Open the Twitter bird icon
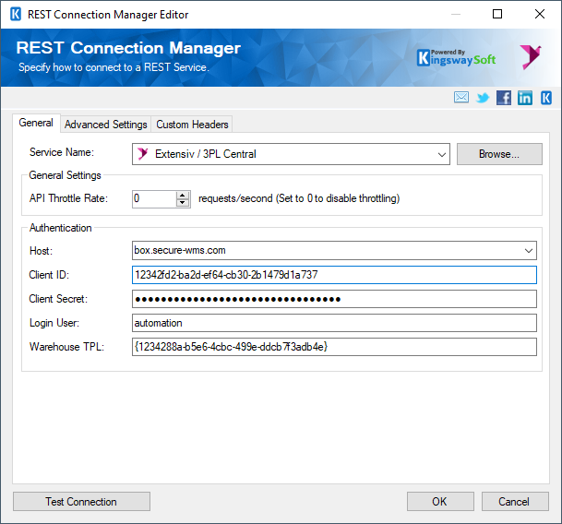The height and width of the screenshot is (524, 562). pos(483,98)
